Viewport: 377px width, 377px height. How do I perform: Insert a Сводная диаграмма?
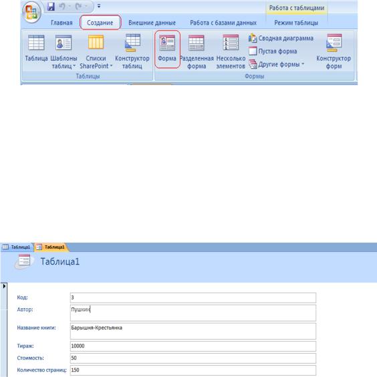[281, 38]
